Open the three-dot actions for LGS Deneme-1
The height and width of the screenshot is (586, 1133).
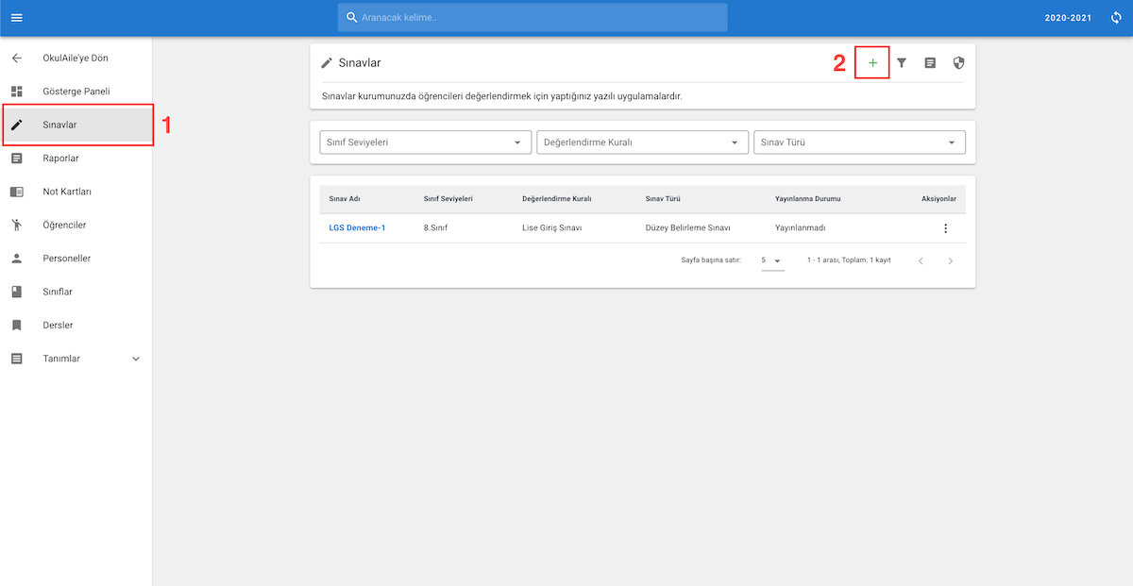945,228
